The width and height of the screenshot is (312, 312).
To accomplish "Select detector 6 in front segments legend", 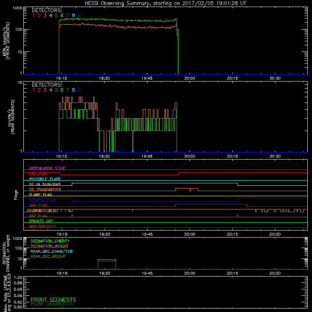I will [x=62, y=16].
